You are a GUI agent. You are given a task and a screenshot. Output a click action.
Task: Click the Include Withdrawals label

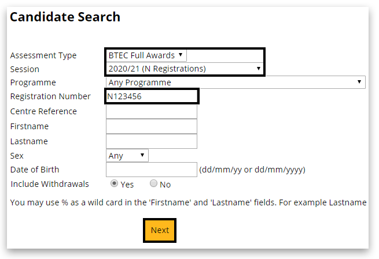pyautogui.click(x=50, y=184)
